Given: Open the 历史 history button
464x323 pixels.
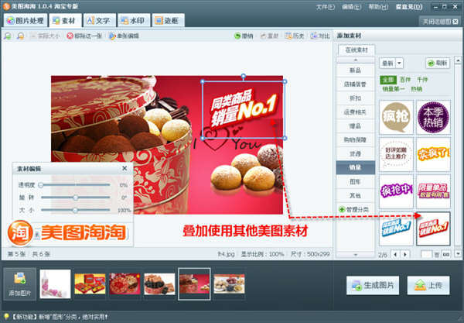Looking at the screenshot, I should tap(295, 36).
